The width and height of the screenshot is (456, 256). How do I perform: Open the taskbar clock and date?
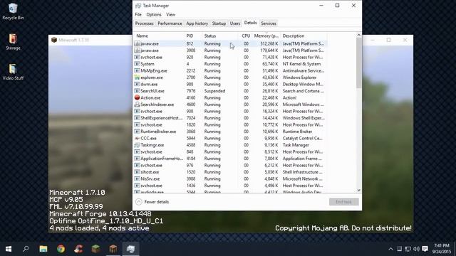[x=441, y=249]
